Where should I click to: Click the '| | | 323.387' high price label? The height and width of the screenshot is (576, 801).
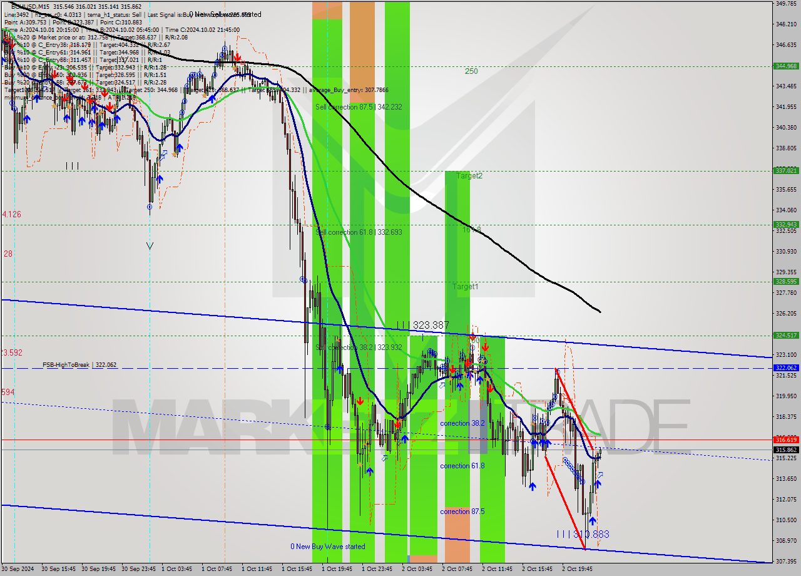tap(423, 326)
